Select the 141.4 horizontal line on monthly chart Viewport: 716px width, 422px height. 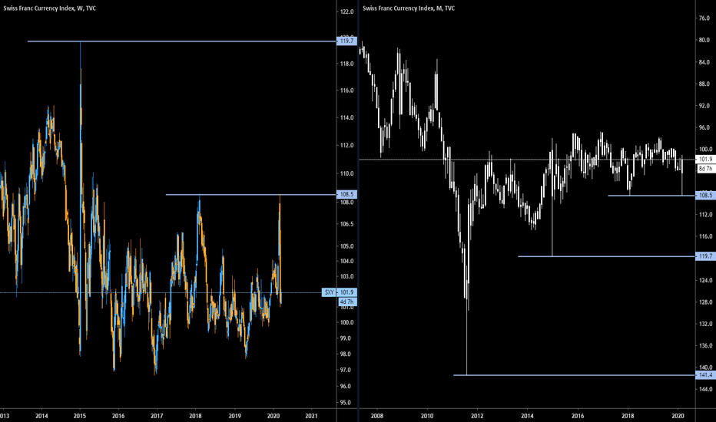pyautogui.click(x=575, y=375)
